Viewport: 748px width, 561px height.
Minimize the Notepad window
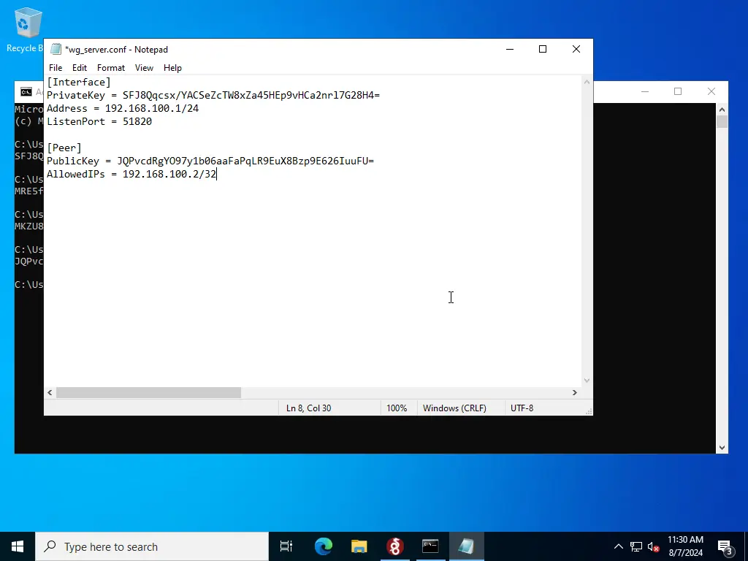point(509,49)
